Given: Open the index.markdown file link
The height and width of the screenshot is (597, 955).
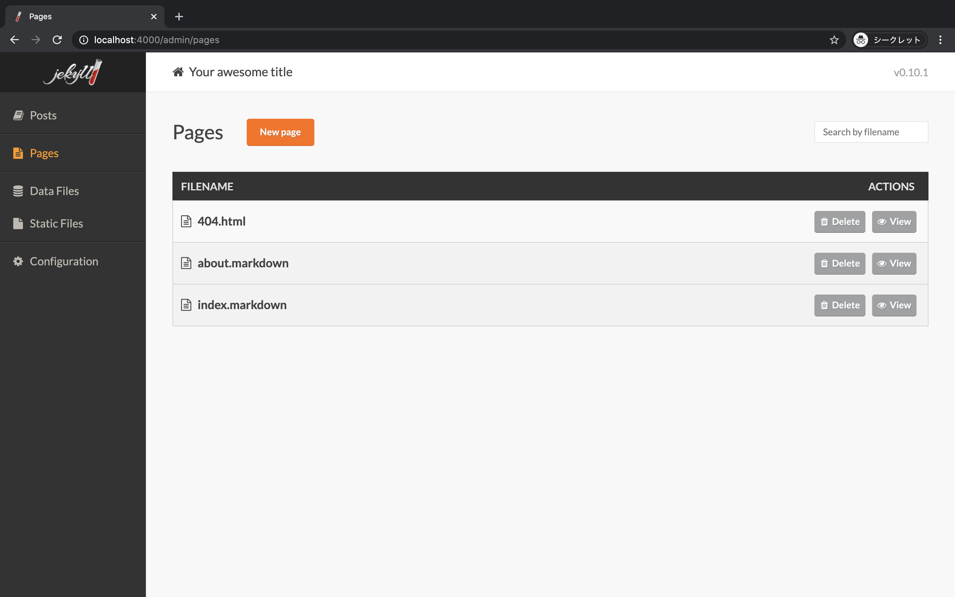Looking at the screenshot, I should click(242, 305).
